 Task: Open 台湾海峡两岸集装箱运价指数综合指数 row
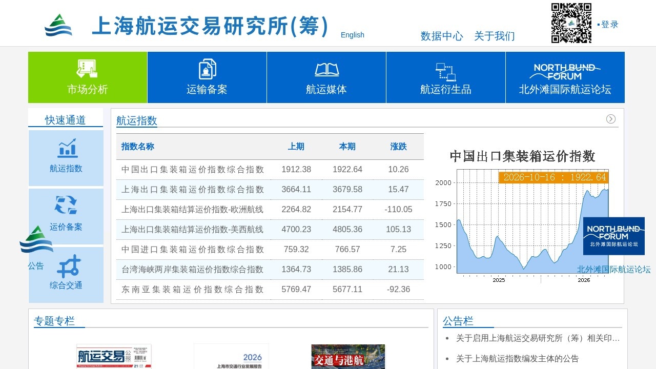click(x=270, y=270)
